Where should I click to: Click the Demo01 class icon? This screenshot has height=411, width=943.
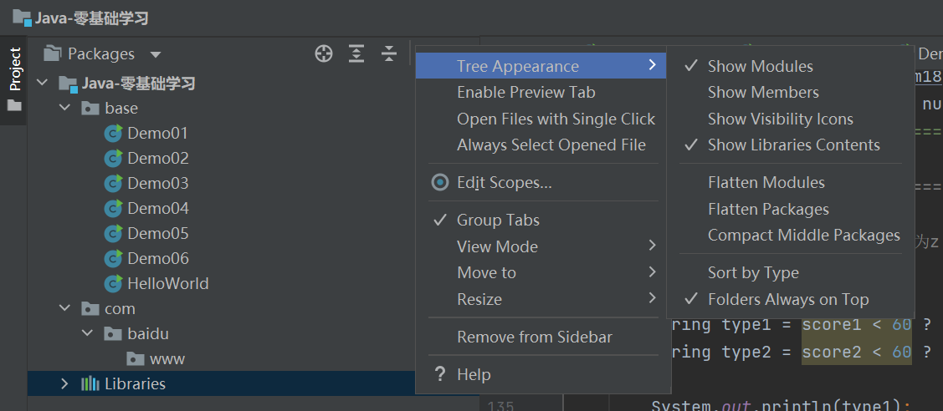click(113, 134)
